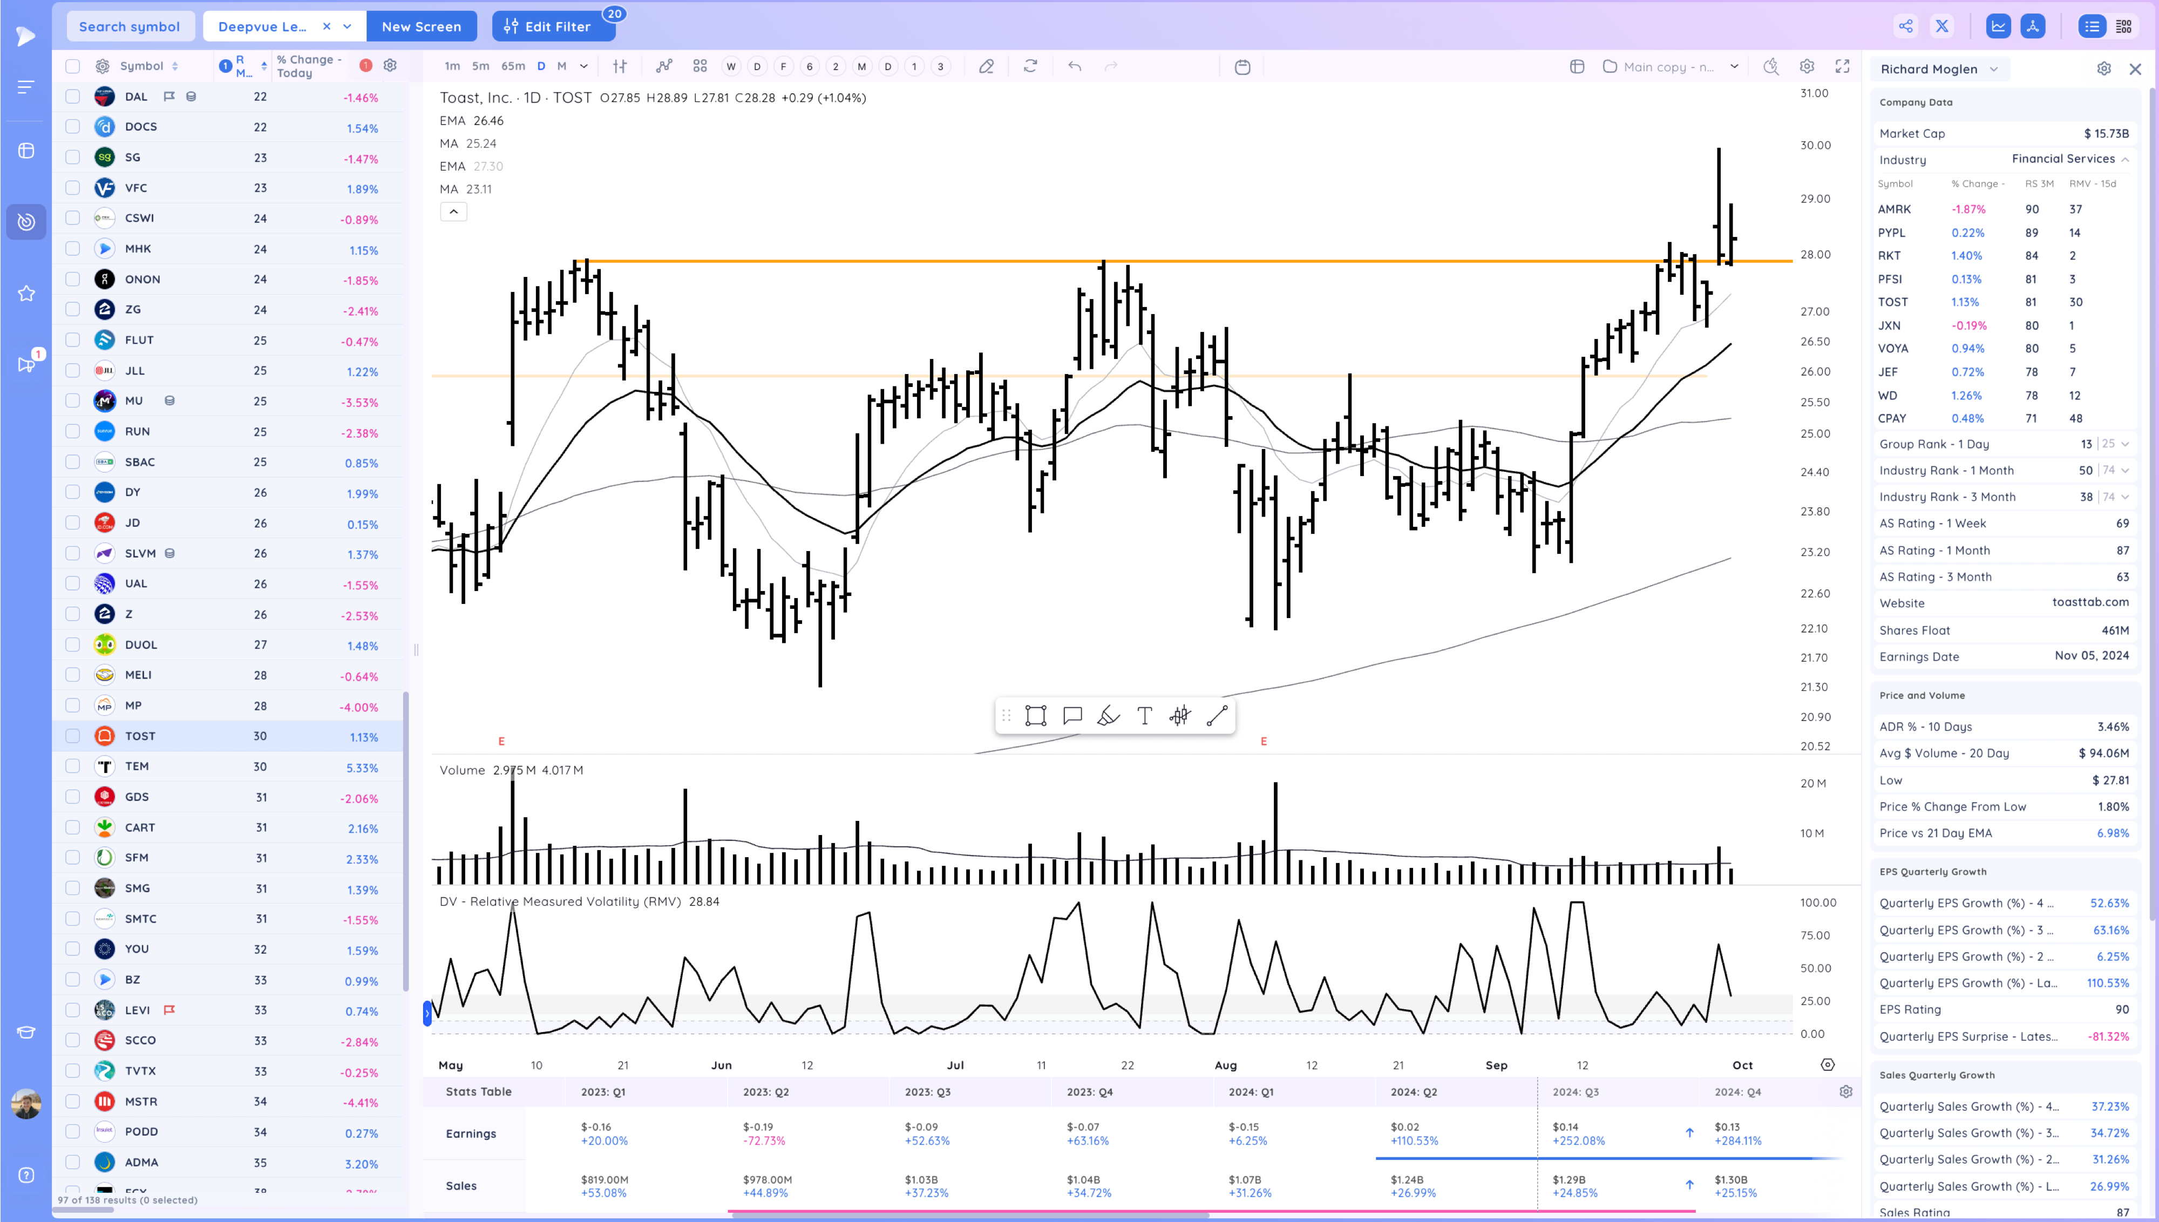Click the redo arrow in chart toolbar

[1111, 66]
